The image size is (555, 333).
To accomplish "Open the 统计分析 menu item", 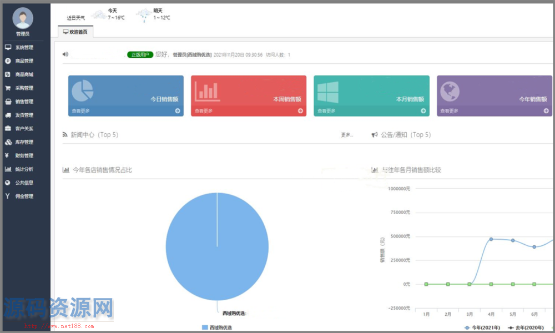I will point(24,169).
